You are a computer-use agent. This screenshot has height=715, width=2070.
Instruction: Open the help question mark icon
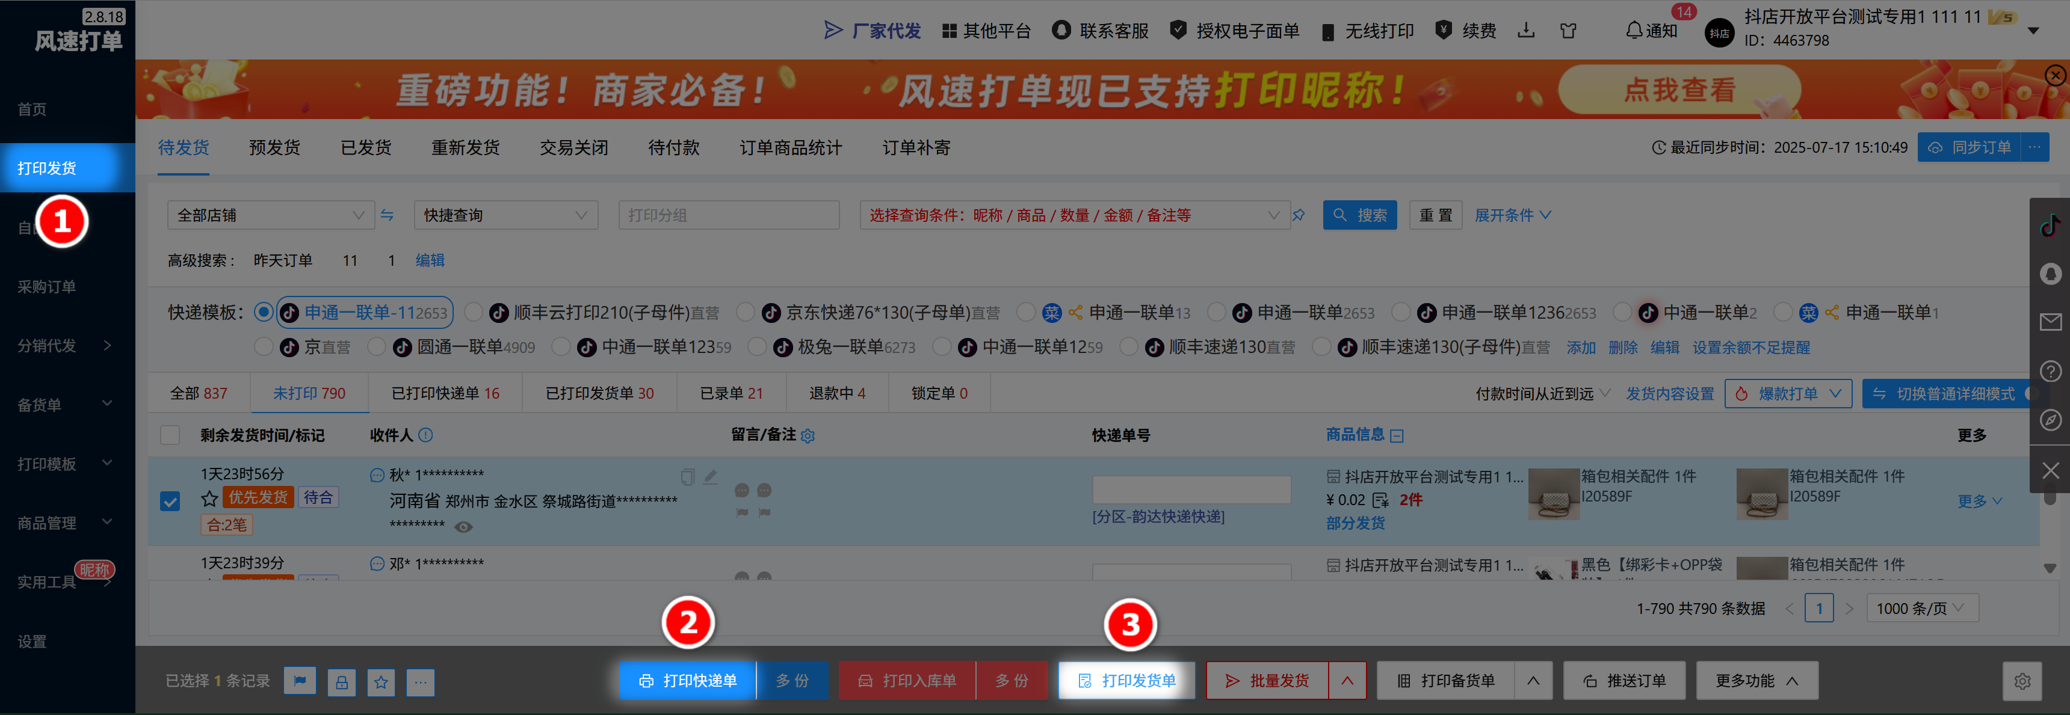(x=2050, y=371)
